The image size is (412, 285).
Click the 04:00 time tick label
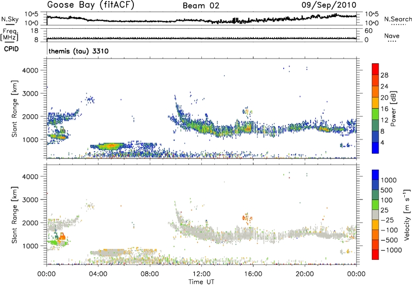pos(98,274)
